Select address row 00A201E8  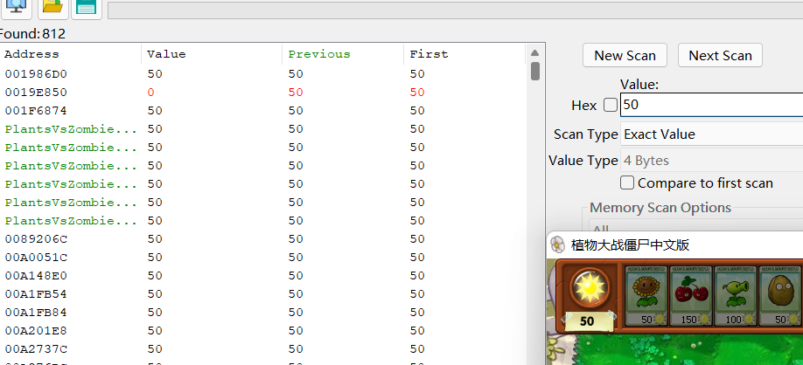tap(264, 331)
